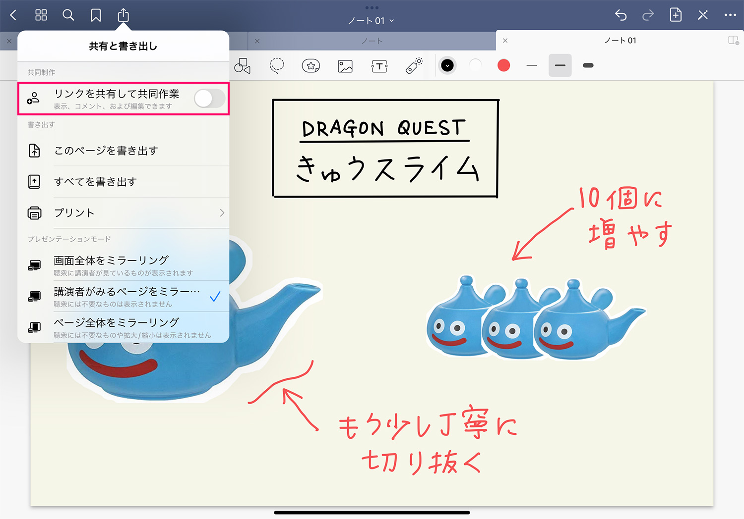
Task: Select mirror entire screen (画面全体をミラーリング)
Action: [x=123, y=265]
